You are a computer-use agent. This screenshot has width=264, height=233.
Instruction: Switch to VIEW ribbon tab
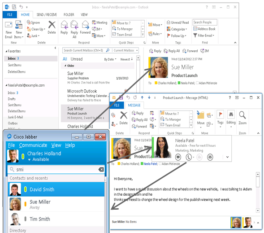click(x=84, y=15)
